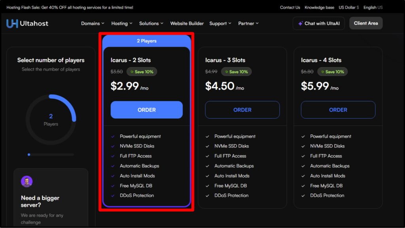Screen dimensions: 405x228
Task: Click the checkmark beside Automatic Backups on Icarus 3 Slots
Action: [207, 165]
